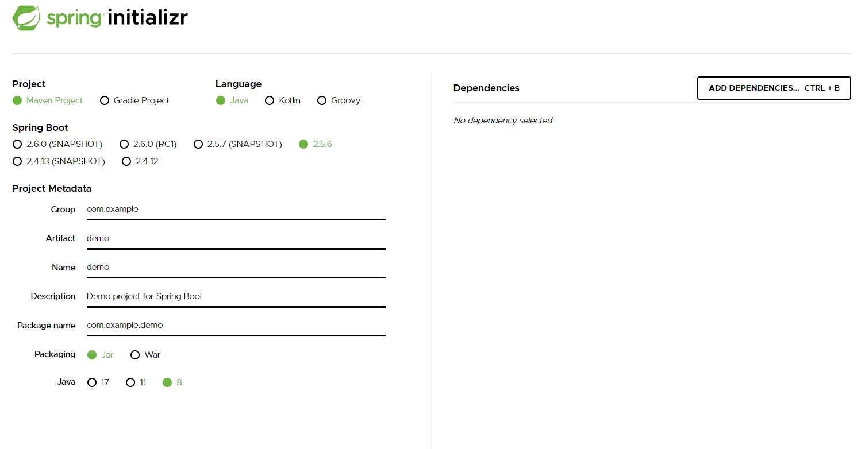Click the Project Metadata heading
This screenshot has width=865, height=449.
(52, 189)
